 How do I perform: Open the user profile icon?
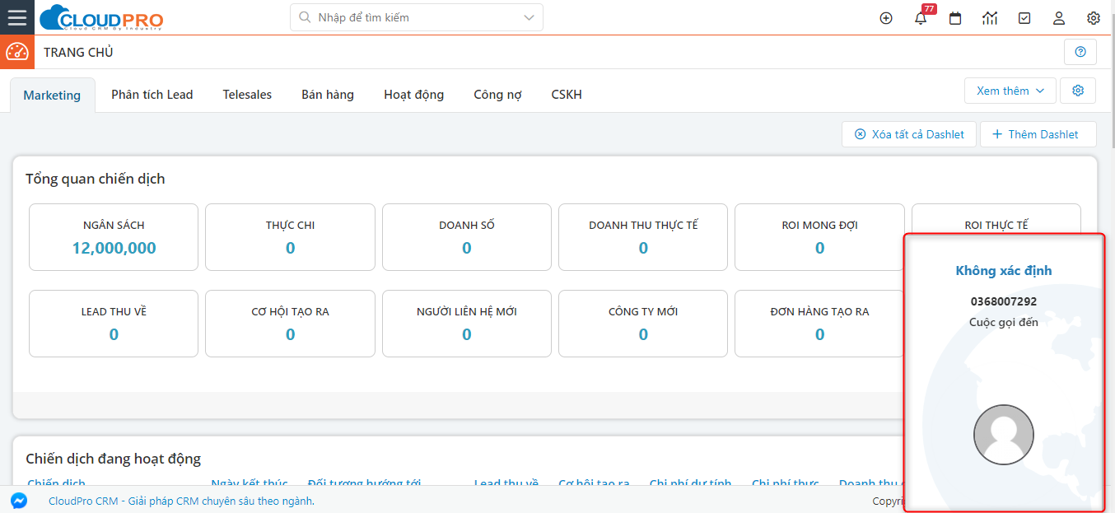pos(1059,18)
